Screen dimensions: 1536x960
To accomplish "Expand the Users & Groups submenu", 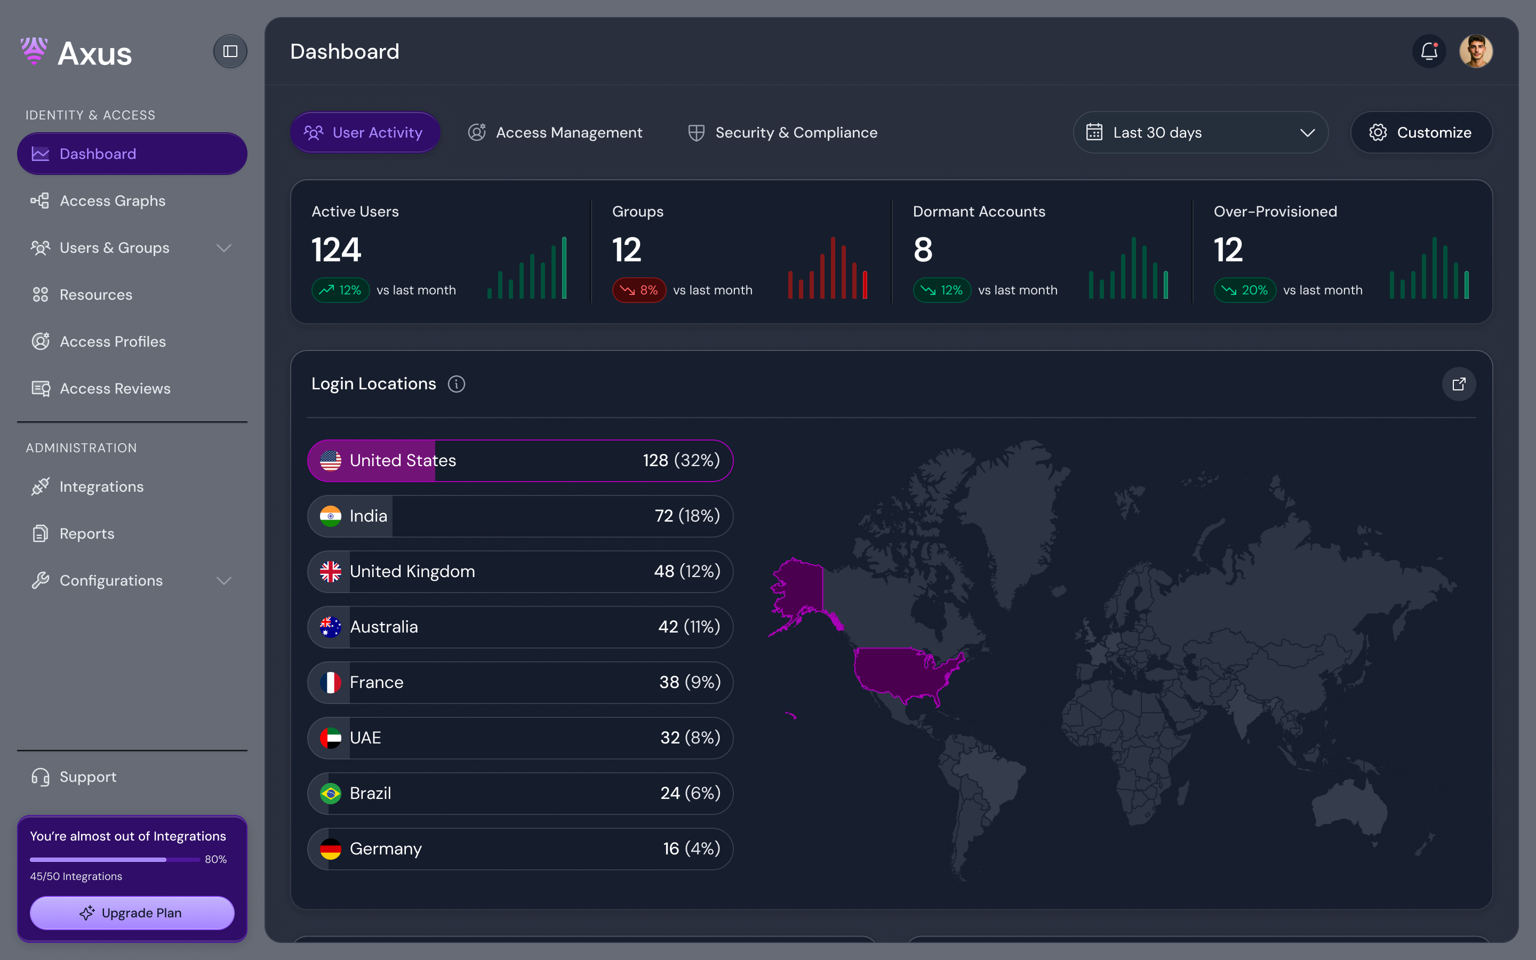I will [223, 247].
